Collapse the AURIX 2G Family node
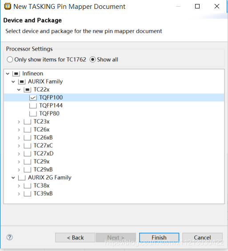Viewport: 228px width, 251px height. point(13,178)
